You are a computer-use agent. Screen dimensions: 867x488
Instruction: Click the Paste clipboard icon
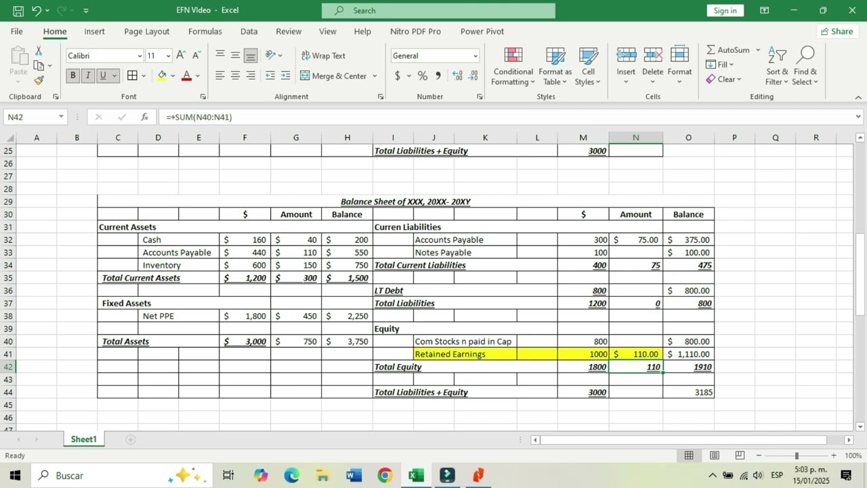click(x=18, y=56)
